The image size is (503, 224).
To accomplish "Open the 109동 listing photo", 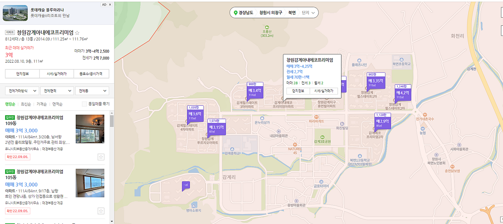I will tap(90, 129).
